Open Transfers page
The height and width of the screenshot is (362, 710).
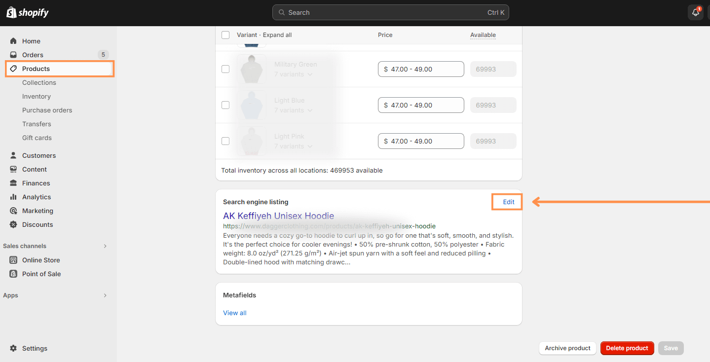pos(37,124)
